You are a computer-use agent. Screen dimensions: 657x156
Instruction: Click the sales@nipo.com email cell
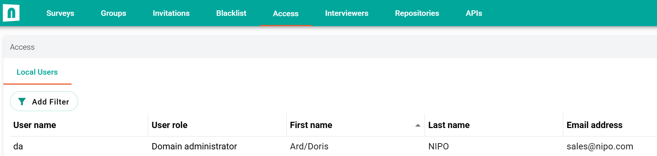[600, 146]
